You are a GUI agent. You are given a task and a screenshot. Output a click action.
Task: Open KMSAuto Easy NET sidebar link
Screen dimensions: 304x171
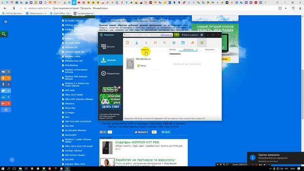point(74,61)
